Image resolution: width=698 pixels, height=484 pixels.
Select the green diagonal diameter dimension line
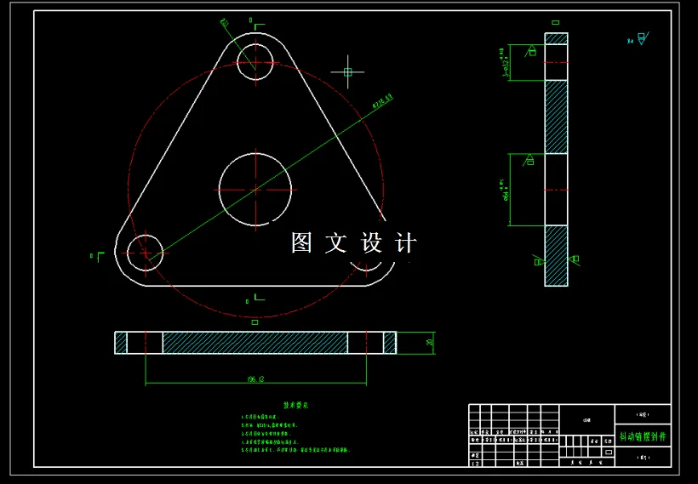pos(272,179)
